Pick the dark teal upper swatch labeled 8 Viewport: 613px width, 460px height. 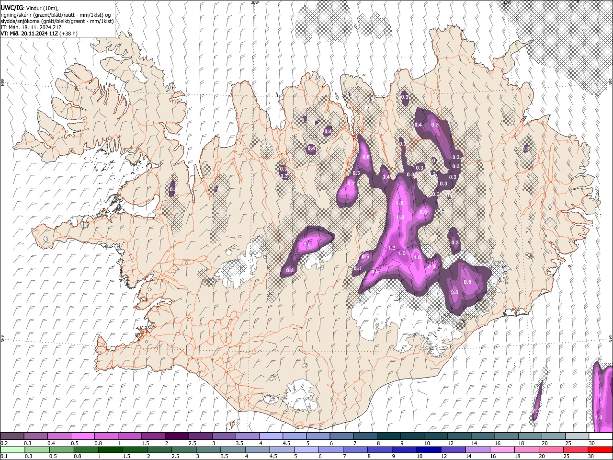pyautogui.click(x=388, y=437)
